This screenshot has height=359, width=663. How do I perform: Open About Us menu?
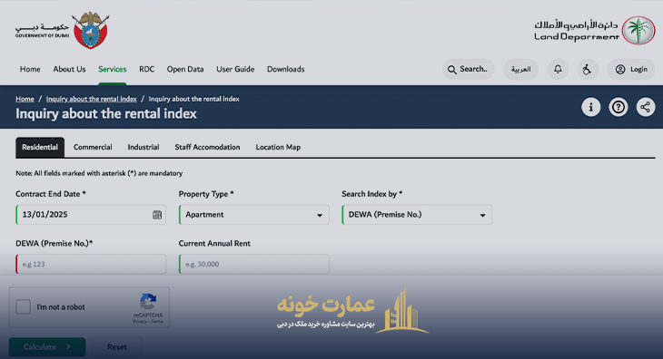69,69
